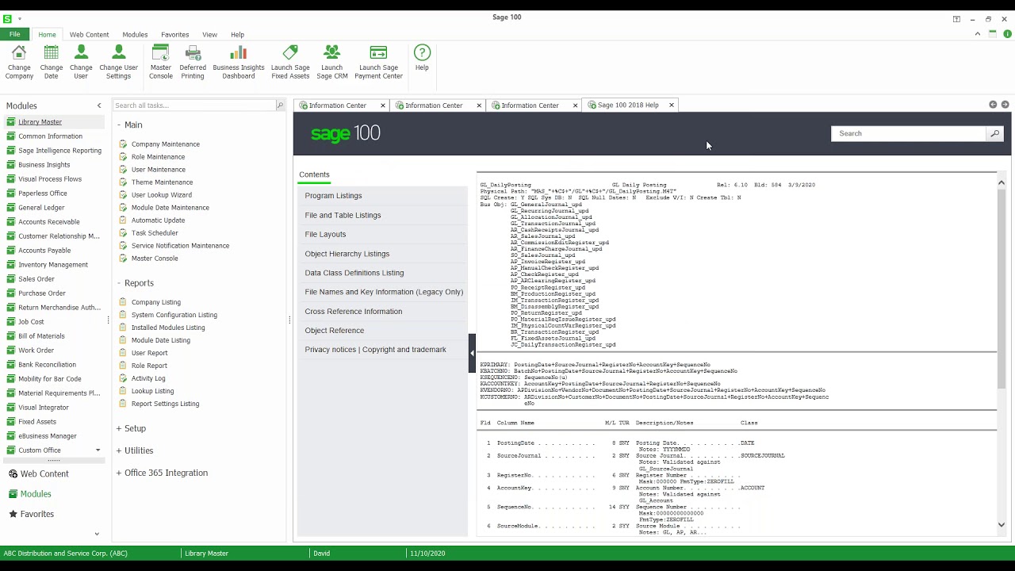Viewport: 1015px width, 571px height.
Task: Collapse the ribbon with up arrow
Action: click(978, 34)
